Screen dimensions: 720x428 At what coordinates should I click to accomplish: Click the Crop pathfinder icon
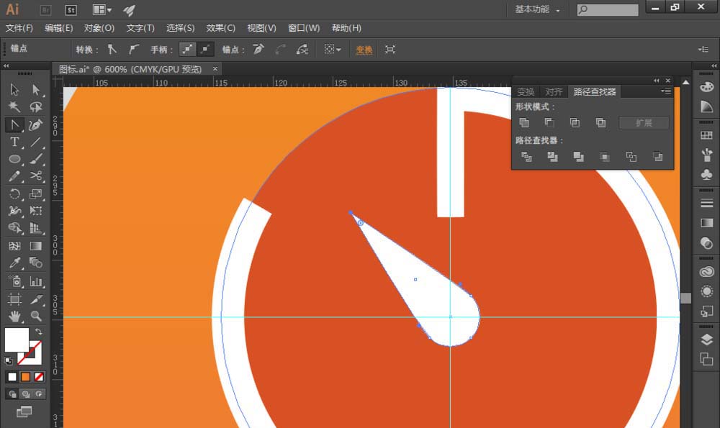click(x=605, y=157)
